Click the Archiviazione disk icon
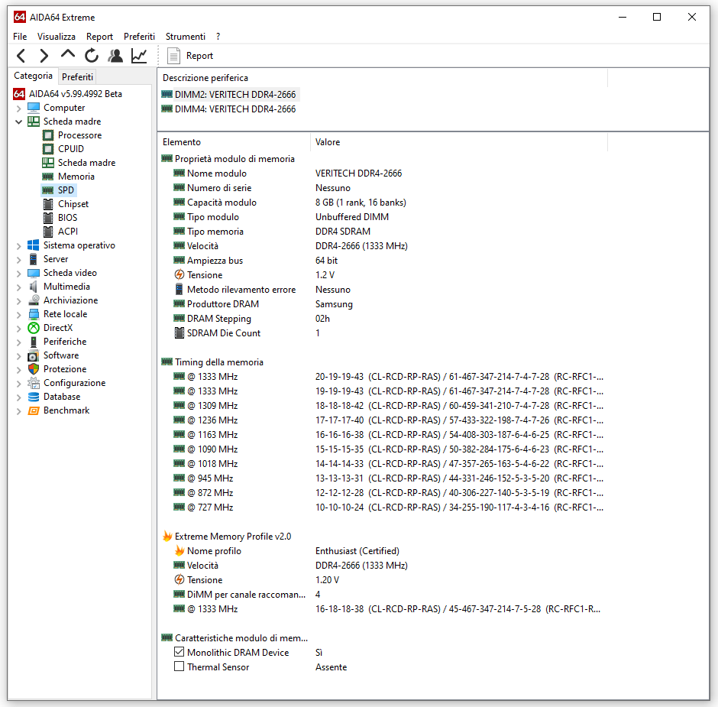The image size is (718, 707). (34, 300)
